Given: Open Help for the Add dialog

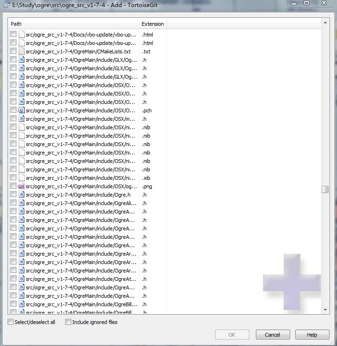Looking at the screenshot, I should [x=312, y=335].
